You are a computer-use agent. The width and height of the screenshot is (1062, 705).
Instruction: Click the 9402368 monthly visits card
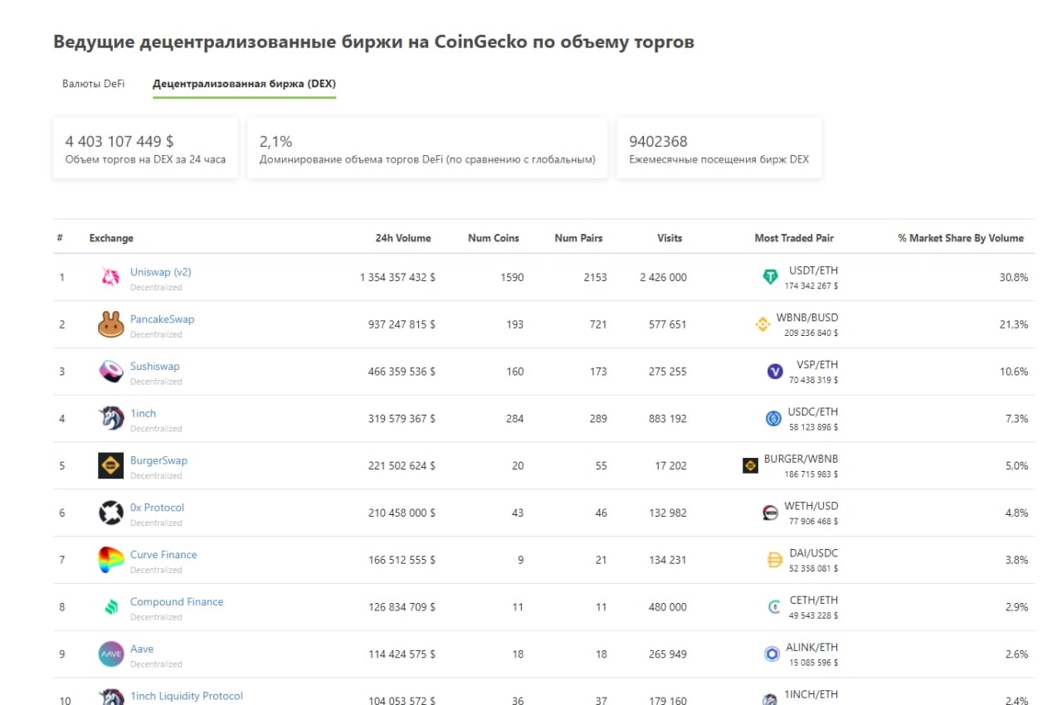pos(719,148)
